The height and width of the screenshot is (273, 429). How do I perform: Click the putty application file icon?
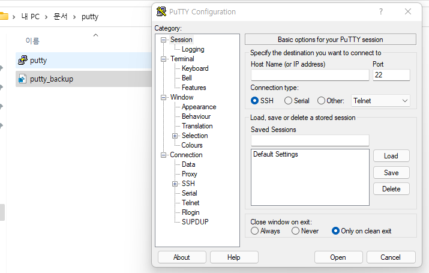click(23, 60)
